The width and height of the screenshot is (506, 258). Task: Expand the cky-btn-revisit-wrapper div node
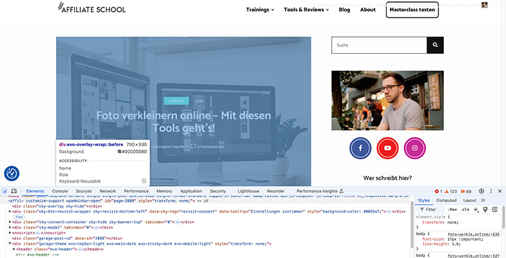[x=9, y=212]
